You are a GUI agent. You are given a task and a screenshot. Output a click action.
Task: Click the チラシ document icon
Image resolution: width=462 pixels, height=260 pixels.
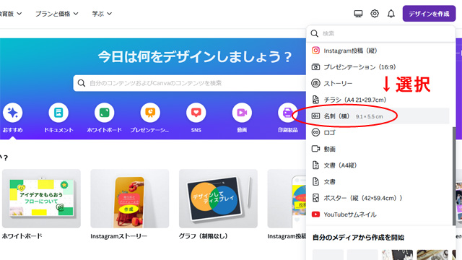point(315,100)
